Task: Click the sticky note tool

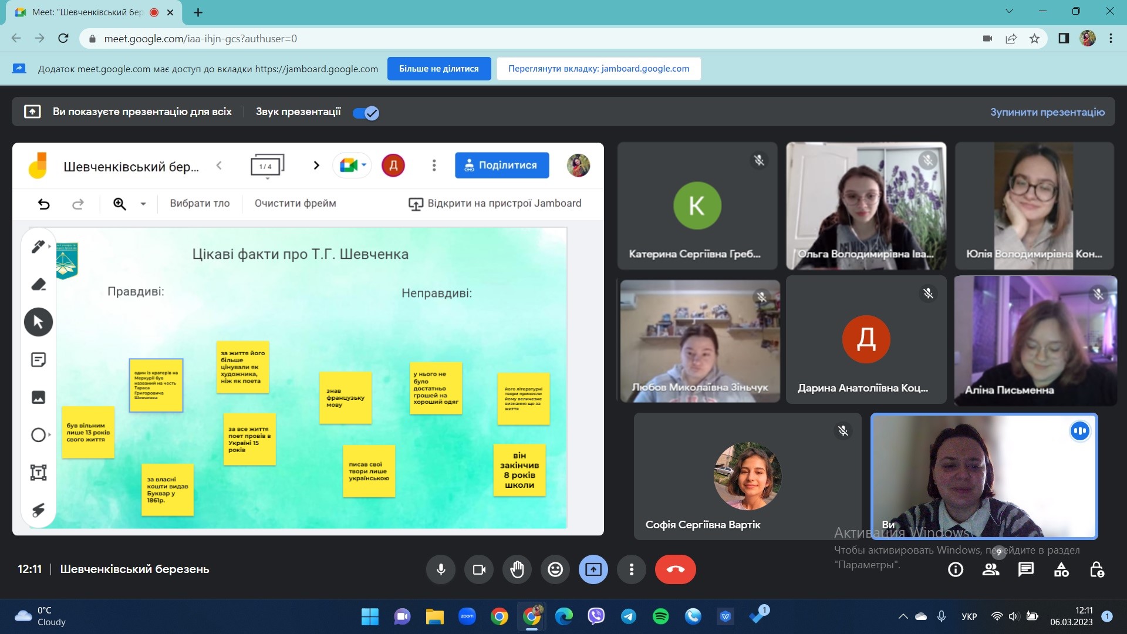Action: [38, 360]
